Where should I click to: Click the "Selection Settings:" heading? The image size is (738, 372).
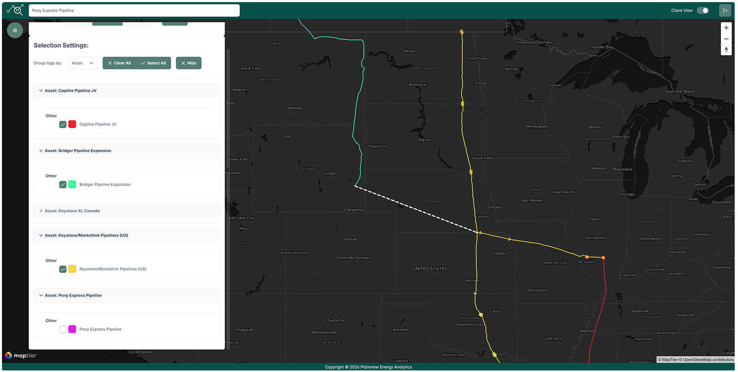coord(61,46)
